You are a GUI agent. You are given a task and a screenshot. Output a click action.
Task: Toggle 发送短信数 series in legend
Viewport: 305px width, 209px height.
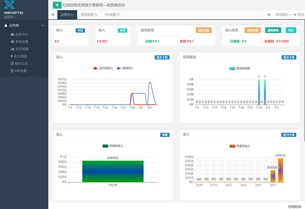[242, 69]
